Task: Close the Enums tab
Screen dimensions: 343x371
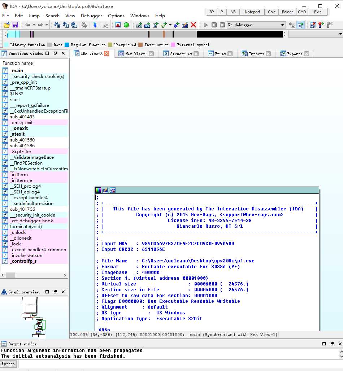Action: coord(230,54)
